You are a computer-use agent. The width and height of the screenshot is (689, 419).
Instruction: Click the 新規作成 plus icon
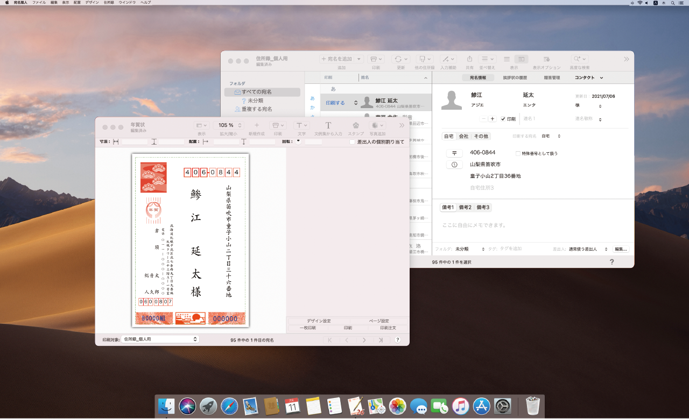click(257, 125)
